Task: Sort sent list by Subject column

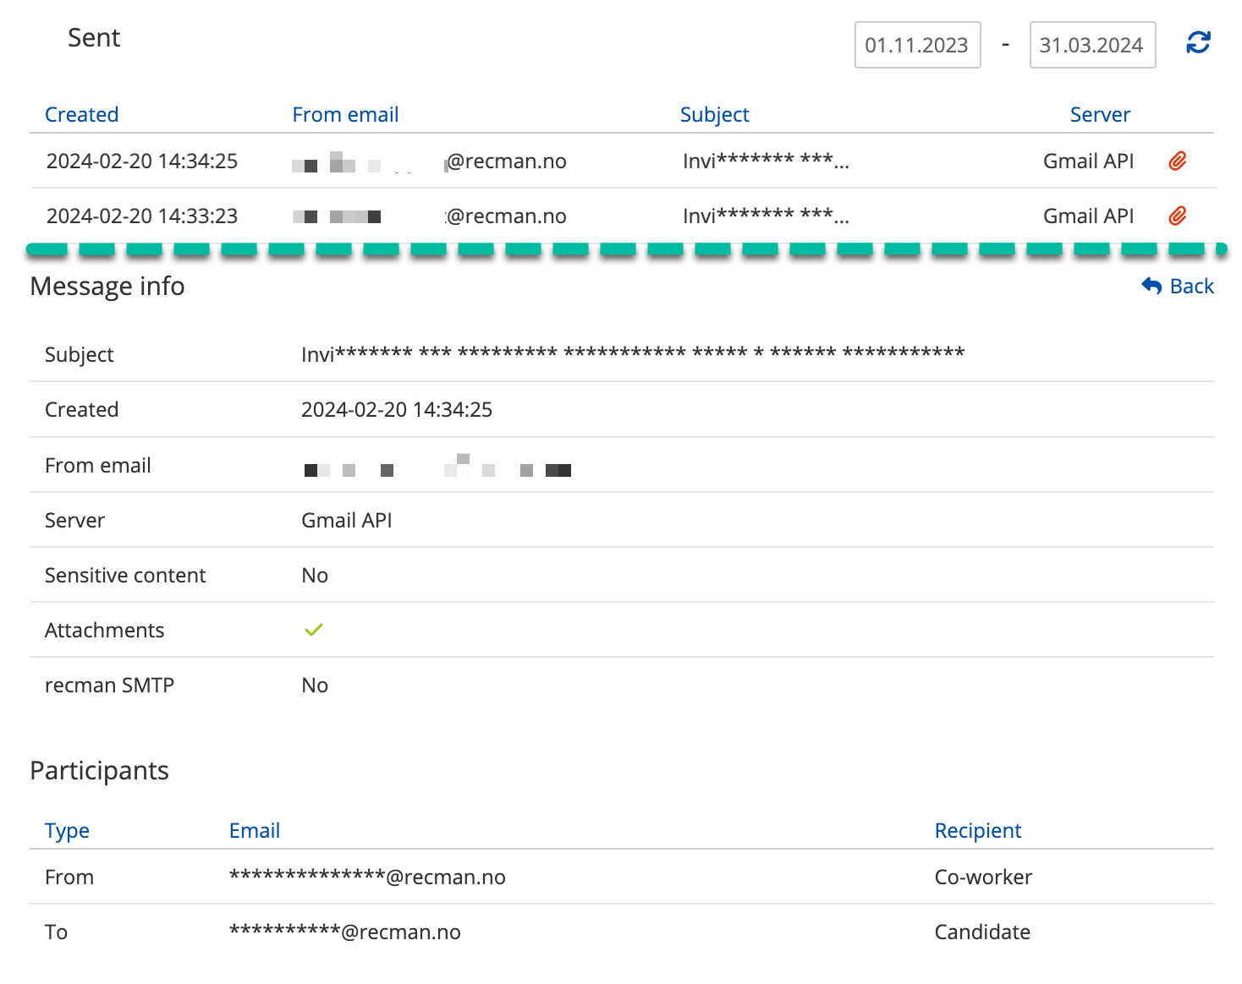Action: [x=714, y=114]
